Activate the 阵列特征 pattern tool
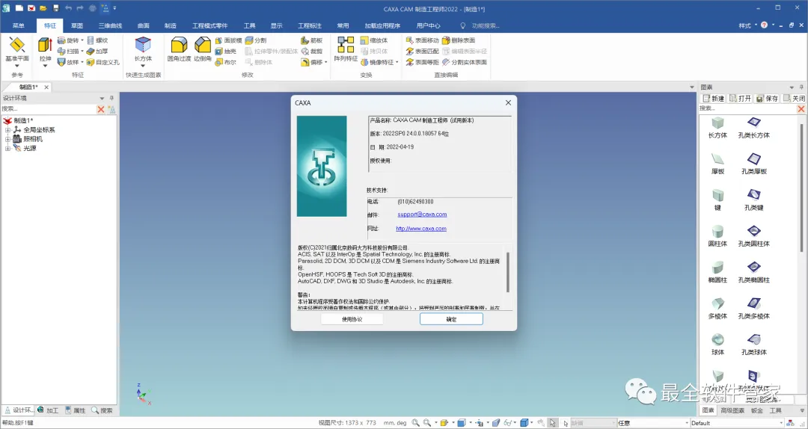This screenshot has width=808, height=429. coord(346,49)
